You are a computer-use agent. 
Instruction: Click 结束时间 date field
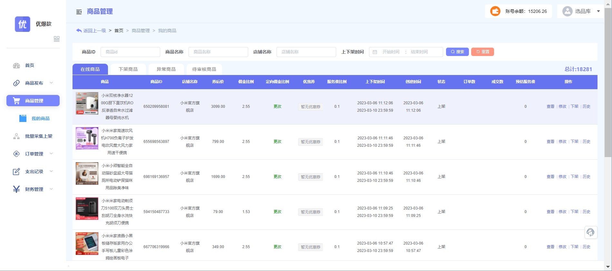coord(419,52)
